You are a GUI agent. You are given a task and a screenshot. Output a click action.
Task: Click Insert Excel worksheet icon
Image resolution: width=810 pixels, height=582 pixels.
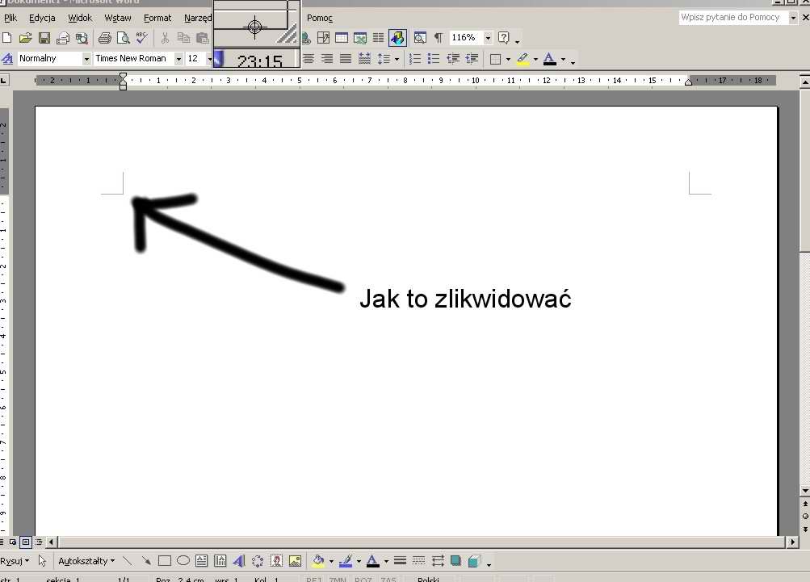360,38
